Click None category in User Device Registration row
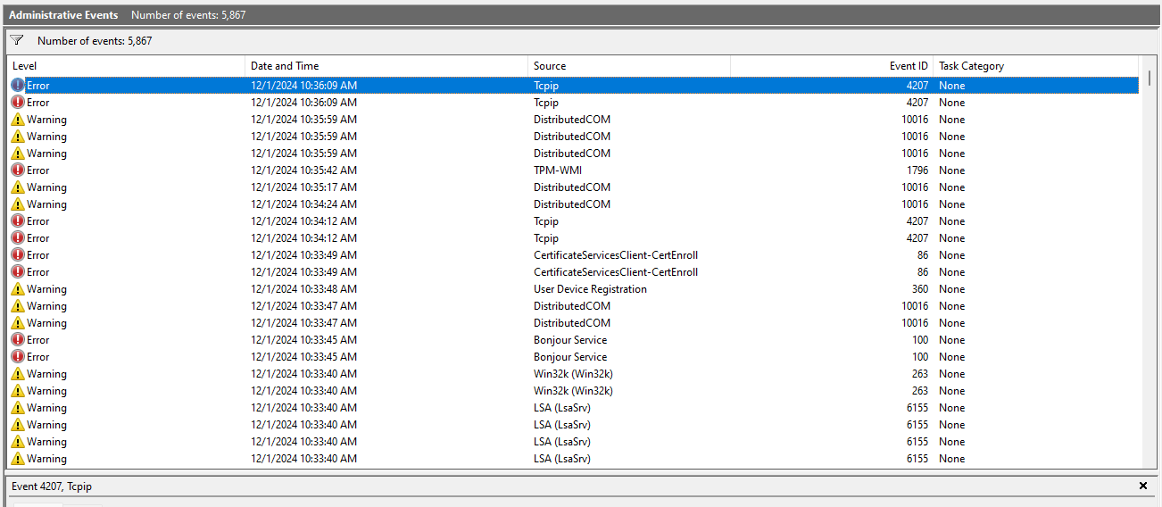 coord(951,289)
